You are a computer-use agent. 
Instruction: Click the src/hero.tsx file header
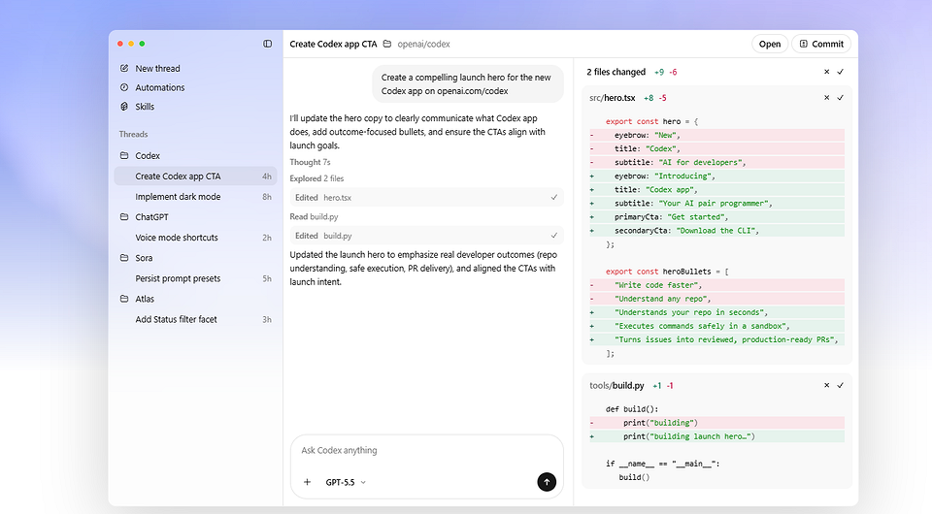click(x=613, y=98)
